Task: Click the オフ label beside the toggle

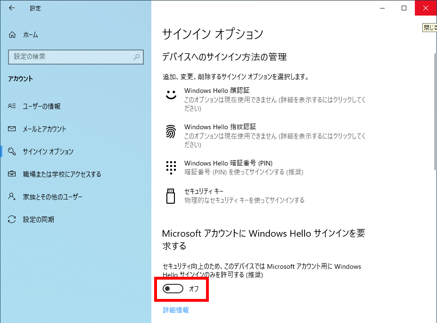Action: click(194, 289)
